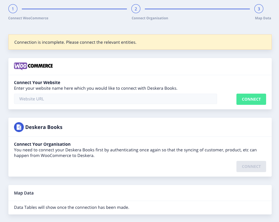
Task: Click the green CONNECT button for WooCommerce
Action: click(251, 99)
